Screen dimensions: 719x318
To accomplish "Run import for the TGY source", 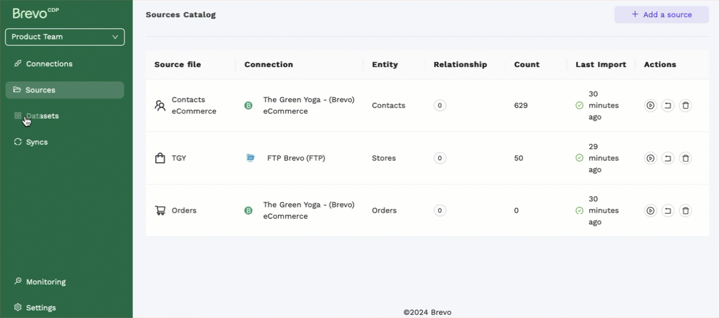I will (x=651, y=158).
